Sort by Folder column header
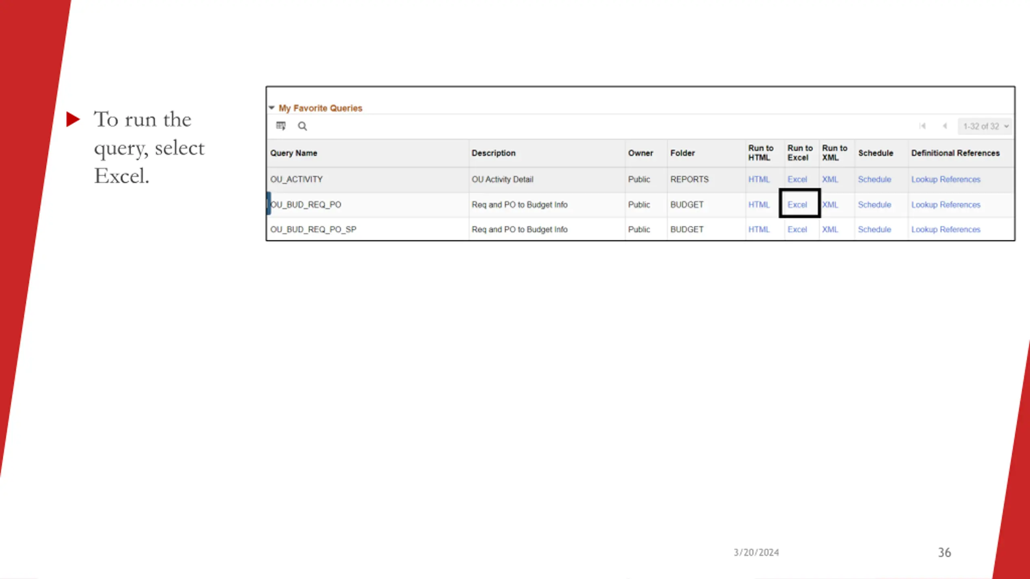The height and width of the screenshot is (579, 1030). (682, 153)
